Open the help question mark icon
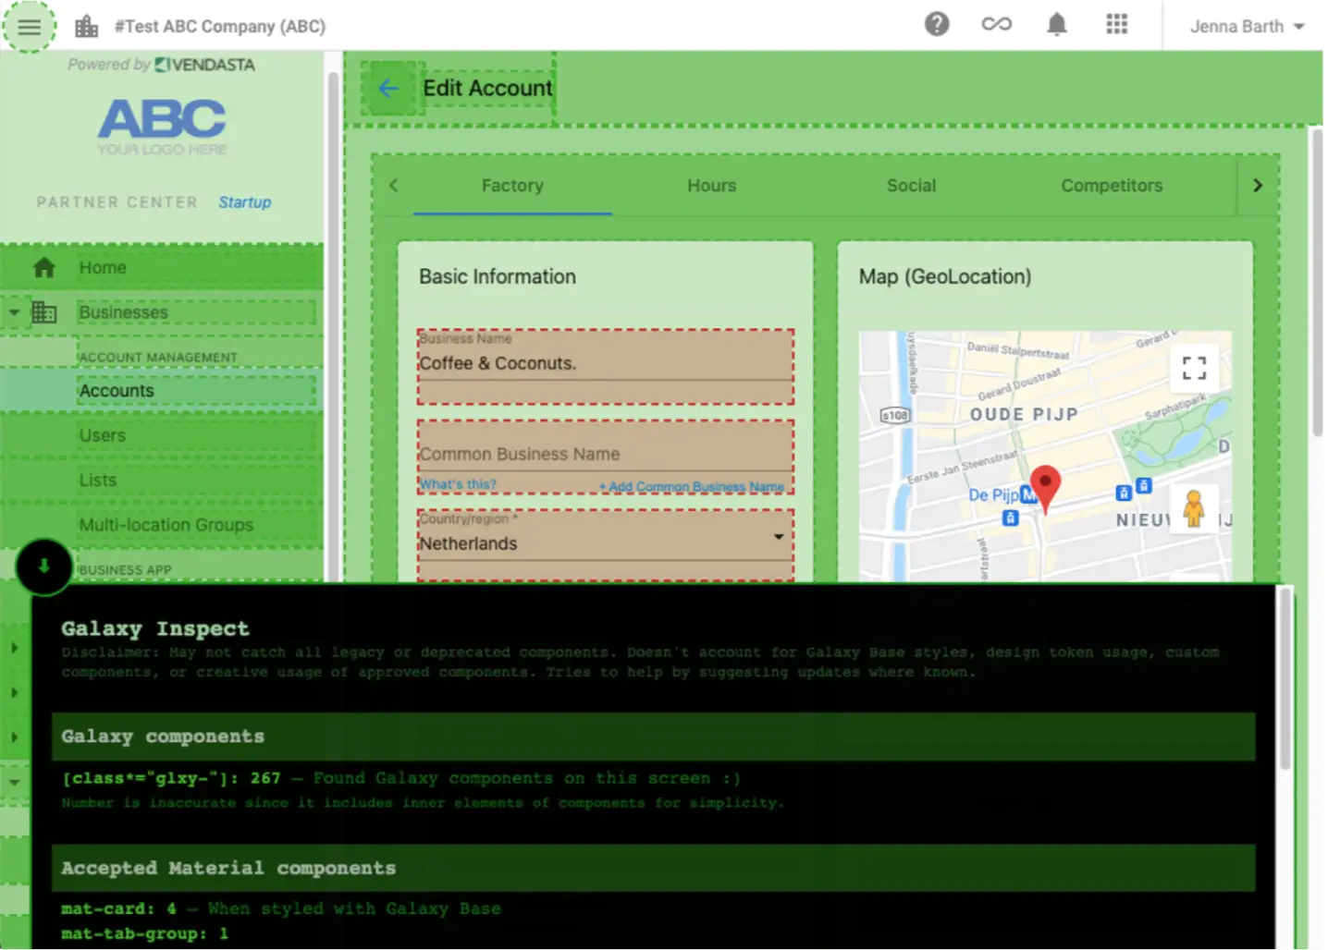 click(x=937, y=24)
